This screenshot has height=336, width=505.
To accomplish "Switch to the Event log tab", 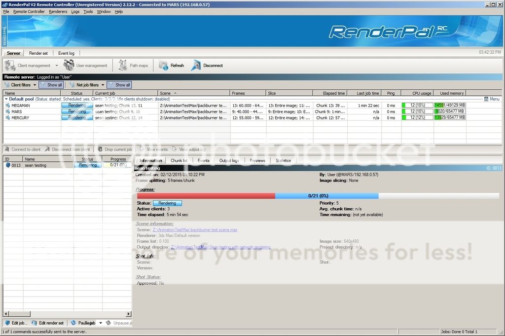I will (x=67, y=53).
